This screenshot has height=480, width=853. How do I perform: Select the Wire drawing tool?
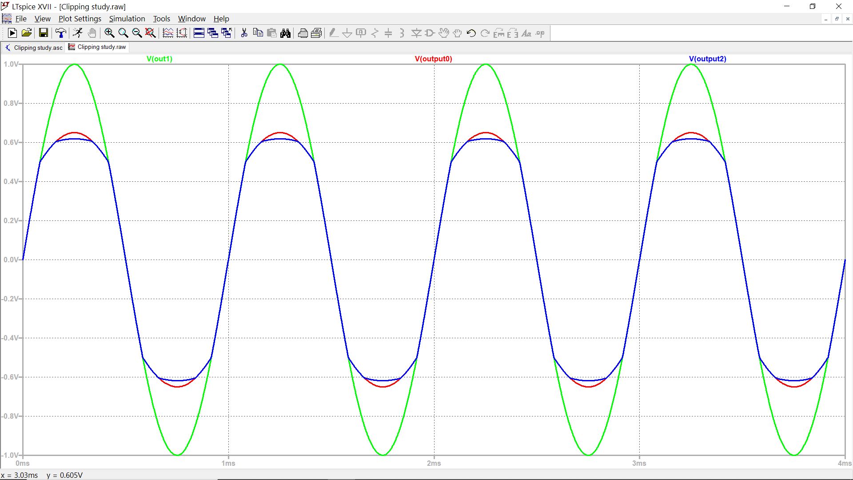coord(332,32)
